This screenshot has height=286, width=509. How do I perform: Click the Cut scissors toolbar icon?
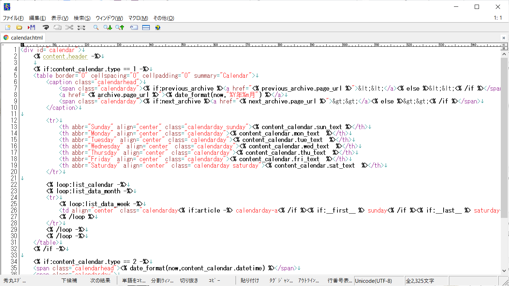pos(69,27)
